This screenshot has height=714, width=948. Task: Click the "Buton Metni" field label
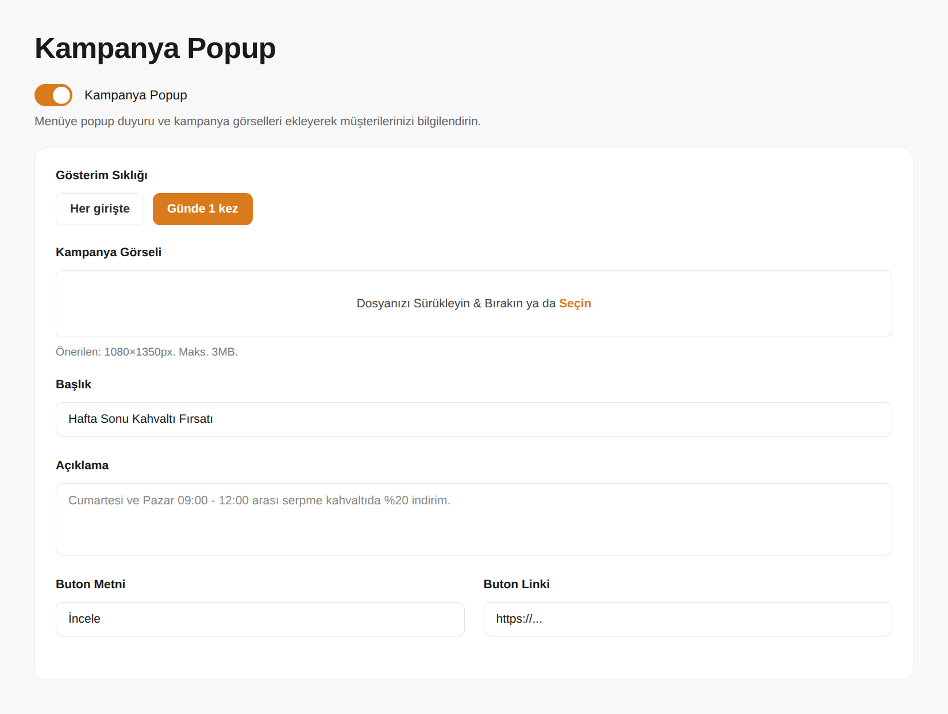coord(91,584)
